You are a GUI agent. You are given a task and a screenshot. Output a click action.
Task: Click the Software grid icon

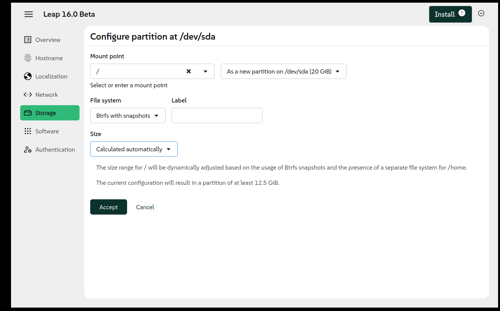point(28,131)
